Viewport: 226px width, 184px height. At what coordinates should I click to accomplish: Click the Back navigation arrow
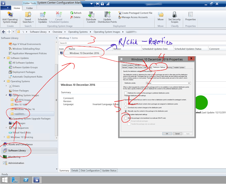pos(4,32)
